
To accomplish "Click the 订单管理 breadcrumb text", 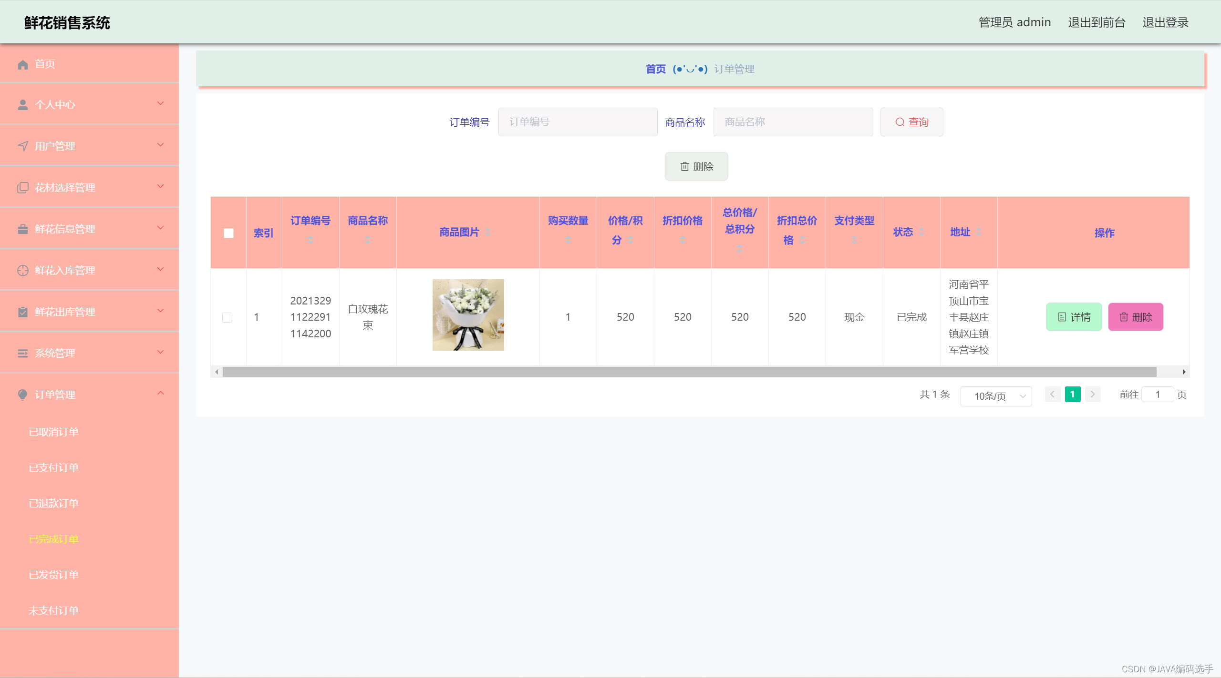I will [734, 69].
